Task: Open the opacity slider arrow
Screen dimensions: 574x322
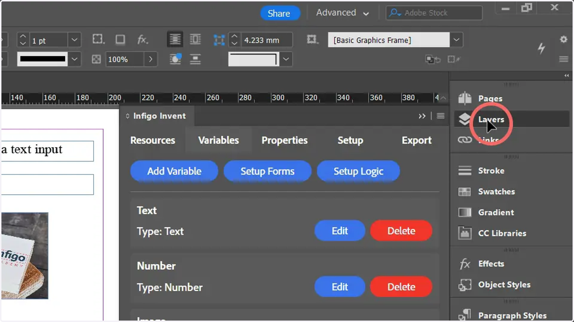Action: [x=151, y=59]
